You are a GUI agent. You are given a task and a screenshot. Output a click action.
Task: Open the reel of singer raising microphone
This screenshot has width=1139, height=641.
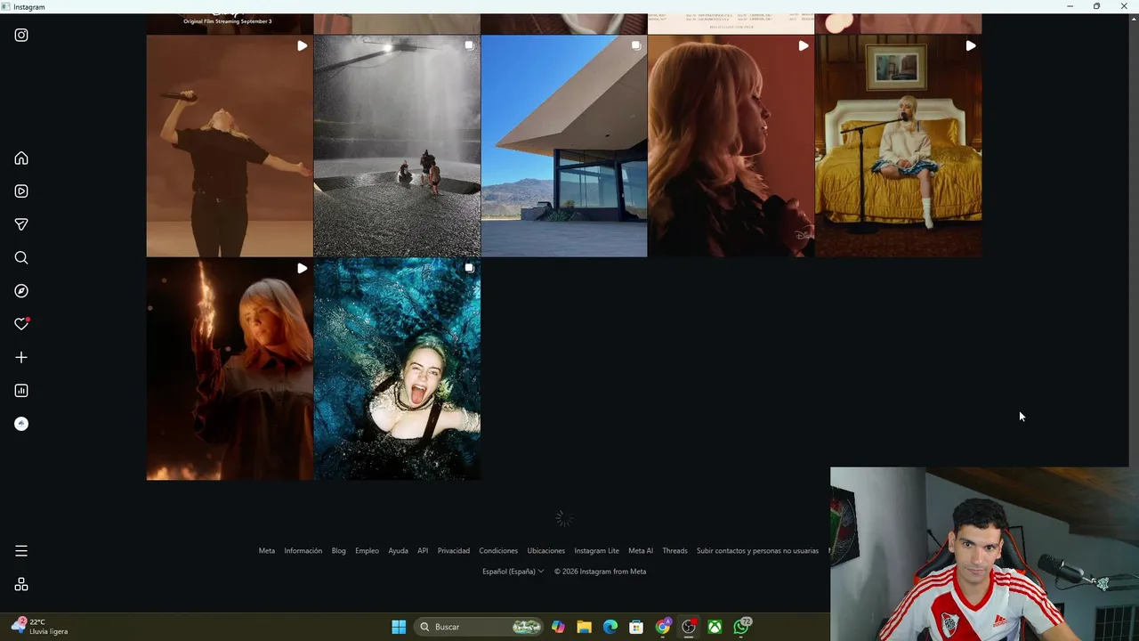230,146
